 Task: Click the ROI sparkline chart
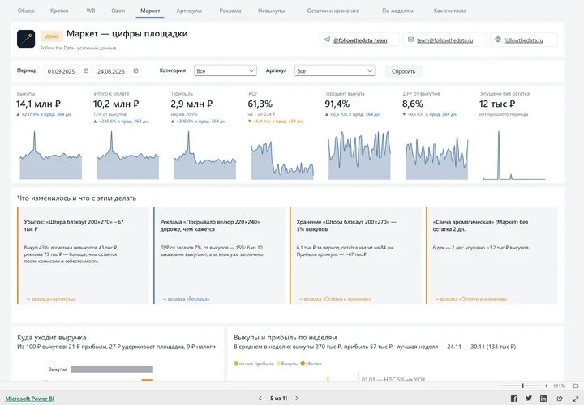(x=282, y=160)
